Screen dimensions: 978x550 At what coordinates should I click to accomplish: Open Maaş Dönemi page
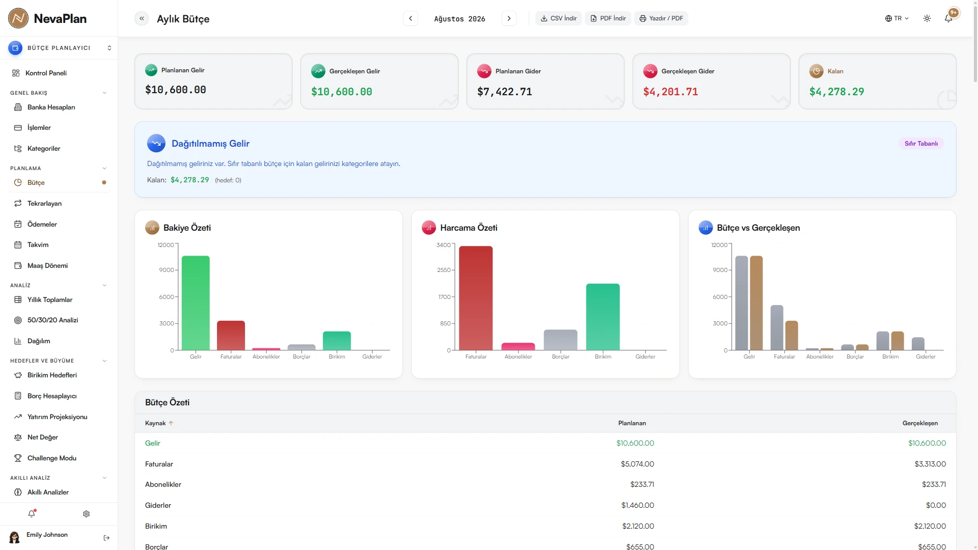pyautogui.click(x=59, y=266)
